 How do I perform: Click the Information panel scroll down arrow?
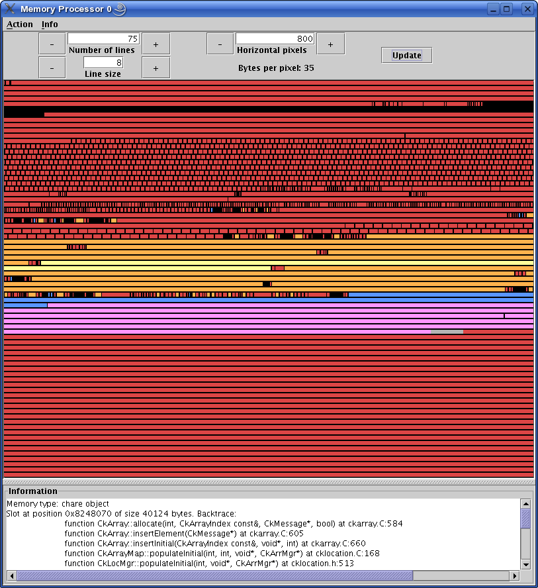(525, 564)
